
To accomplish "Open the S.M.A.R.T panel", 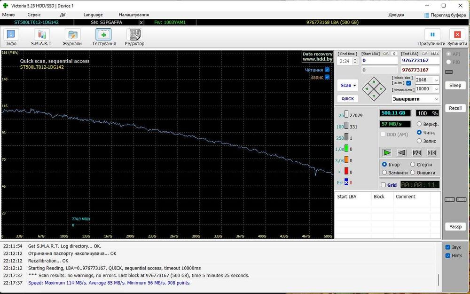I will pos(41,35).
